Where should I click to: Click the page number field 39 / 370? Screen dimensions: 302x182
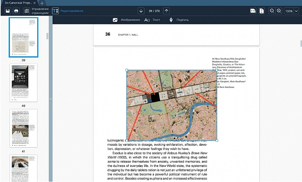154,10
